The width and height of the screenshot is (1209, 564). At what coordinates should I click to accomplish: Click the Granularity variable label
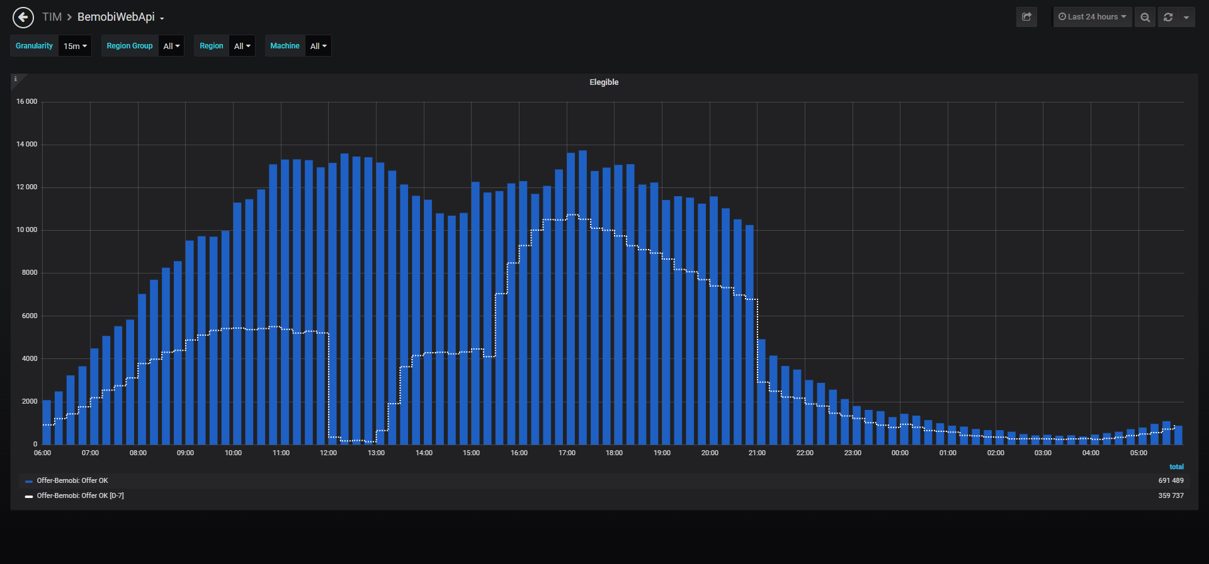pyautogui.click(x=35, y=46)
